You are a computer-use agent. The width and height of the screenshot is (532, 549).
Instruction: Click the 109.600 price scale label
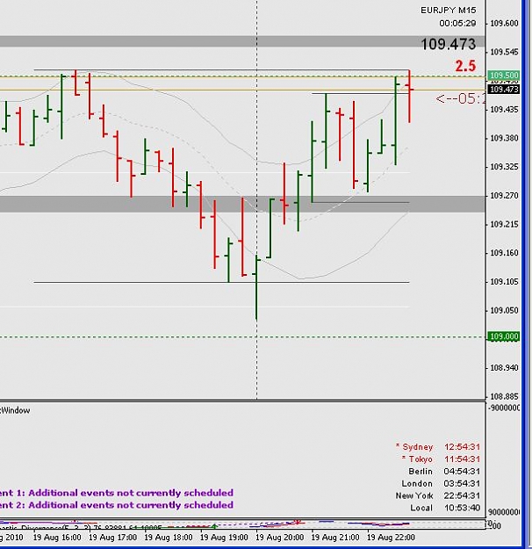click(x=504, y=23)
